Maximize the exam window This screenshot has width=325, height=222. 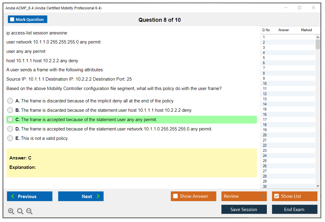300,8
